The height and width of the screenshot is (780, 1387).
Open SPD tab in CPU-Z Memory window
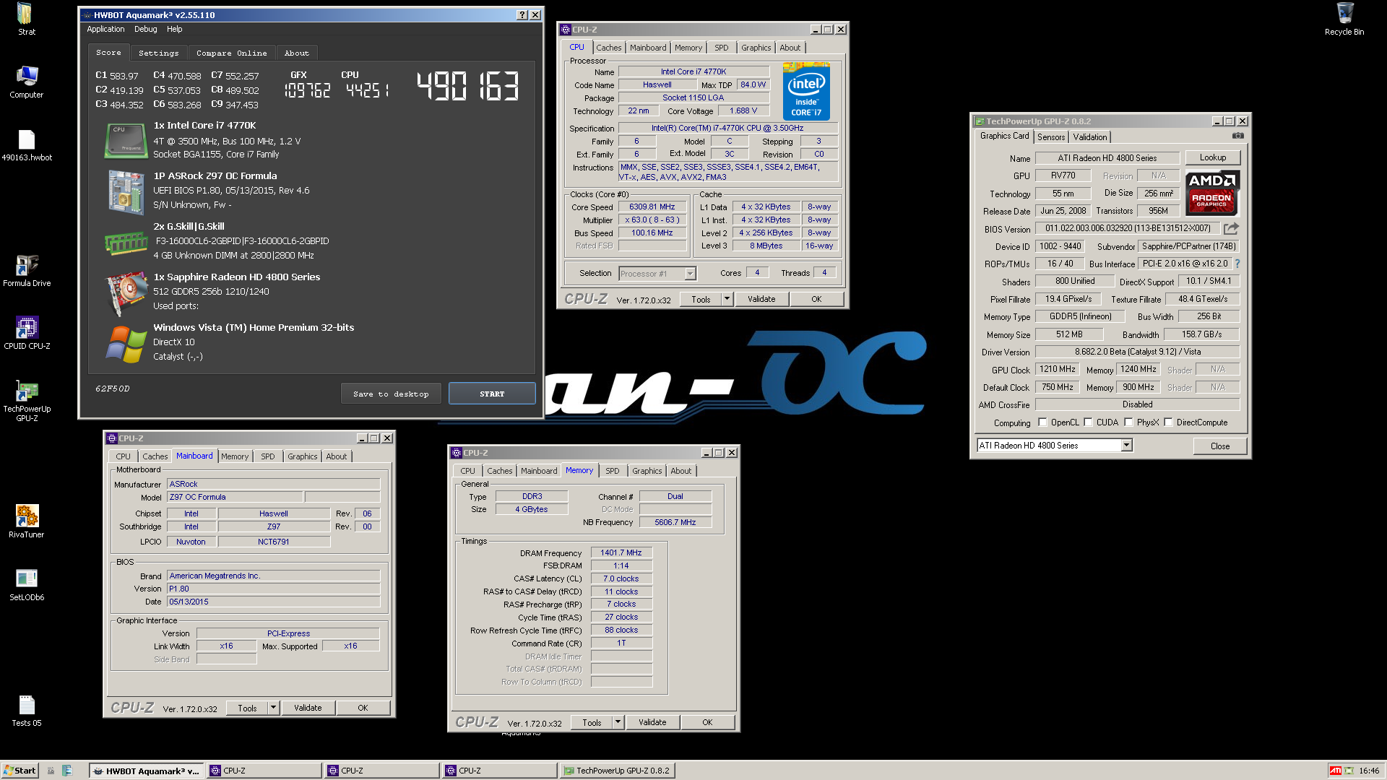[612, 471]
